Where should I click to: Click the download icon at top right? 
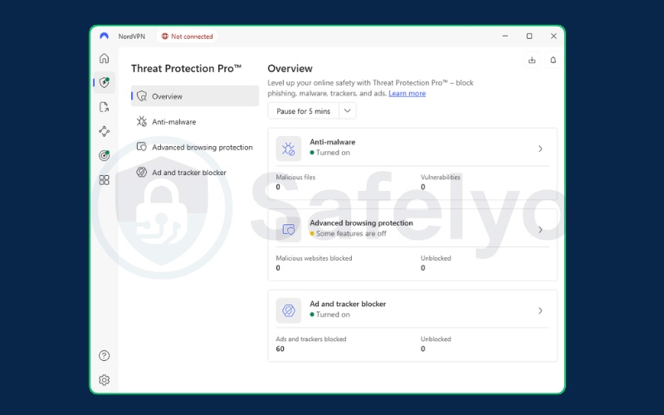[532, 60]
